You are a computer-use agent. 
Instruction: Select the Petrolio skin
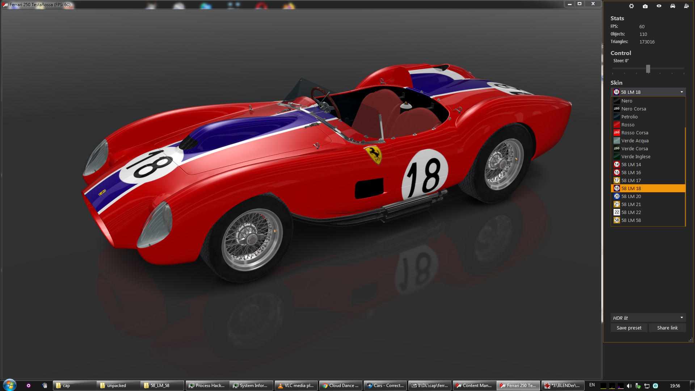(x=648, y=117)
